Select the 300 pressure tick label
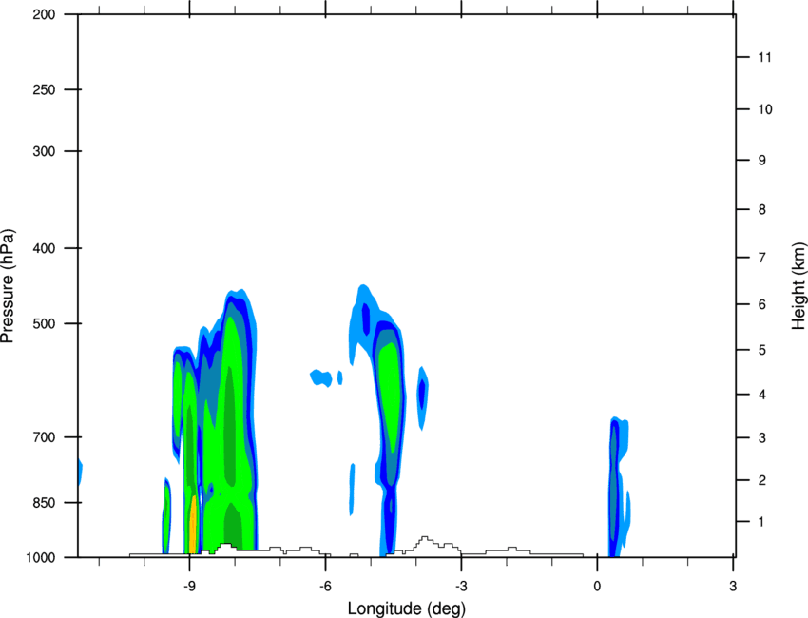The height and width of the screenshot is (618, 808). tap(44, 151)
